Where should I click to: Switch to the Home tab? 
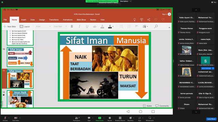coord(14,20)
